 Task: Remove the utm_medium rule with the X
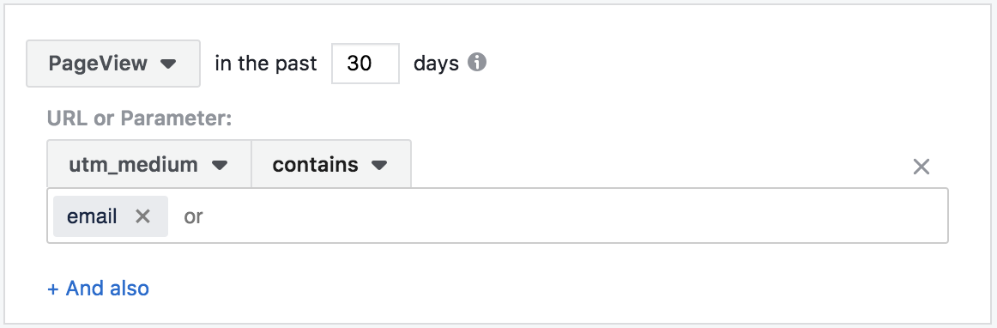point(921,167)
